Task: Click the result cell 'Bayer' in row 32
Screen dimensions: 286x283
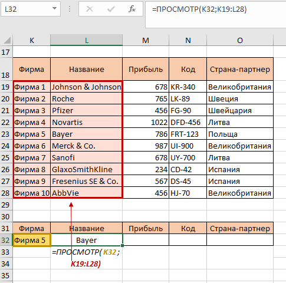Action: click(x=87, y=240)
